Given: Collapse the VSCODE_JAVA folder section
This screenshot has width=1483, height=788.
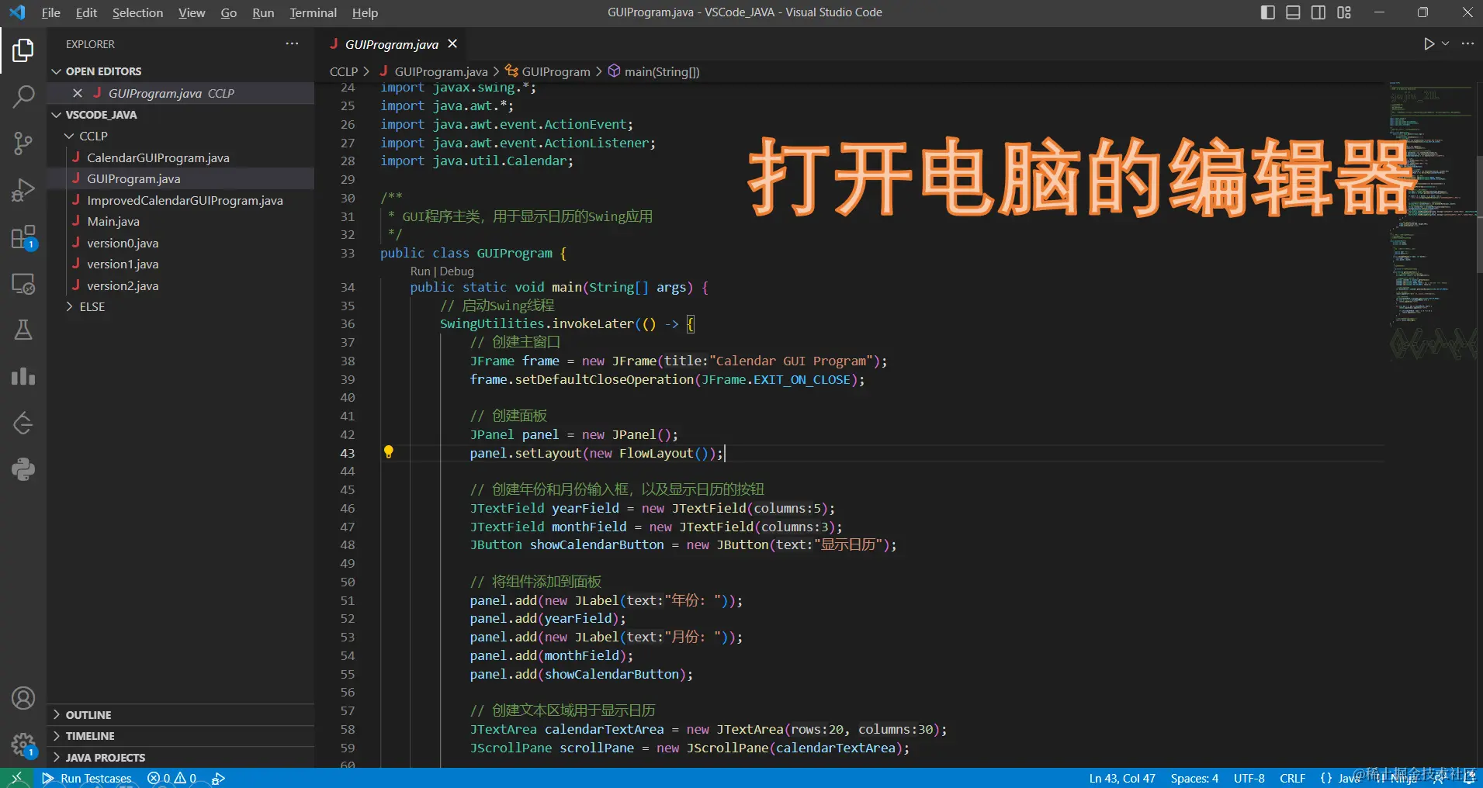Looking at the screenshot, I should [x=180, y=115].
